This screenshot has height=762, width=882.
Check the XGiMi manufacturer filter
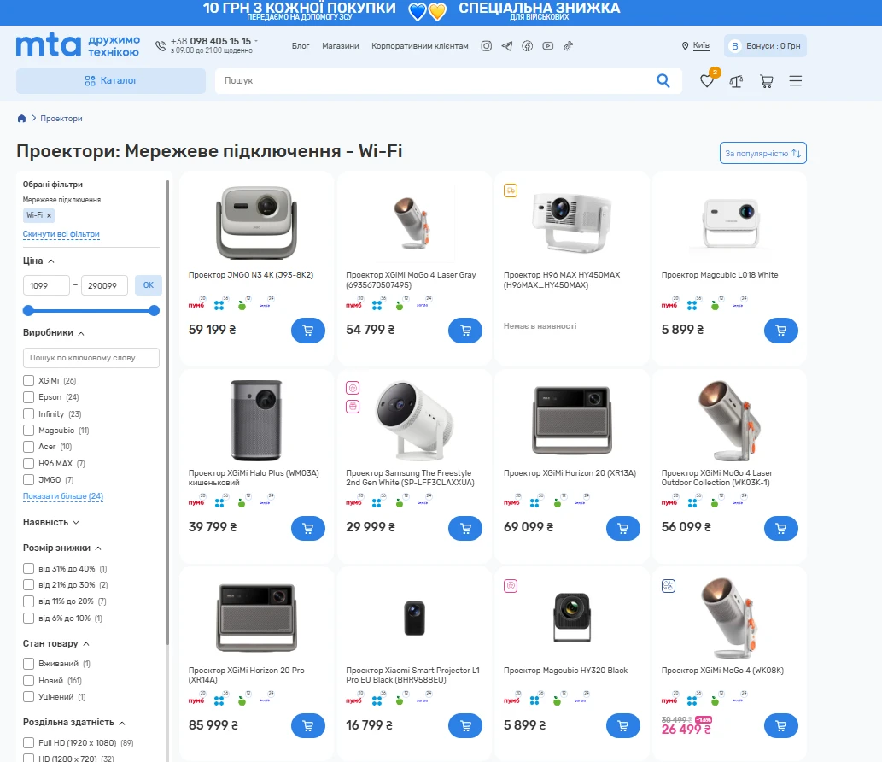pyautogui.click(x=29, y=381)
